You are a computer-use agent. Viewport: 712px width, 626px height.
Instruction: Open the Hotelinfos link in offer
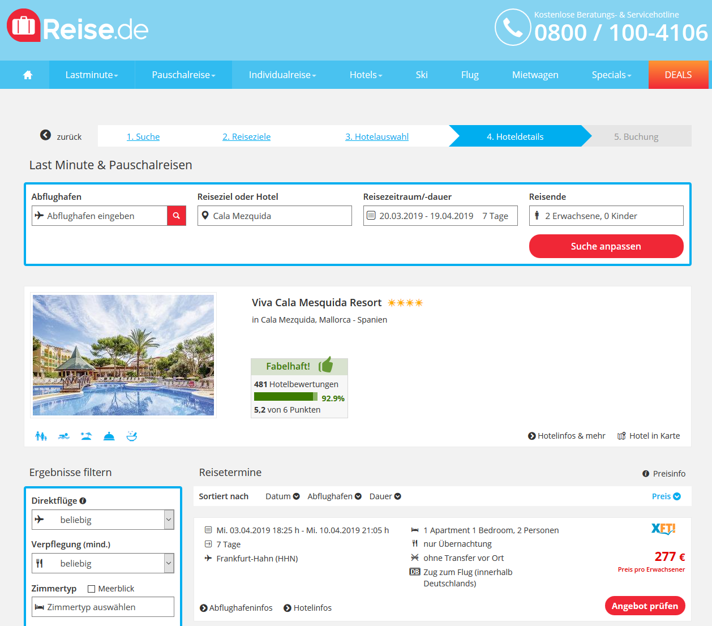coord(307,608)
